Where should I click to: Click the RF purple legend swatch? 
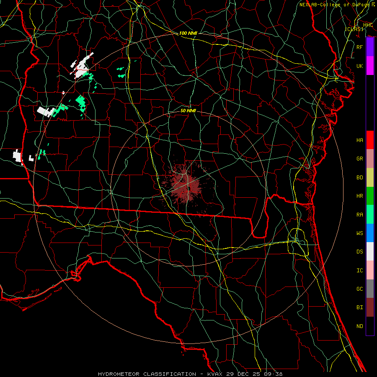coord(370,47)
